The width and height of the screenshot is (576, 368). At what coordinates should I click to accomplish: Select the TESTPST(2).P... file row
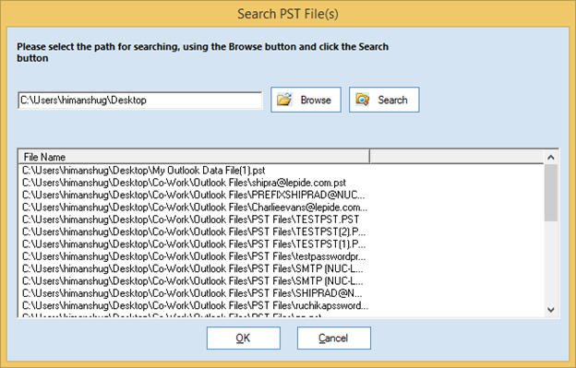coord(195,231)
